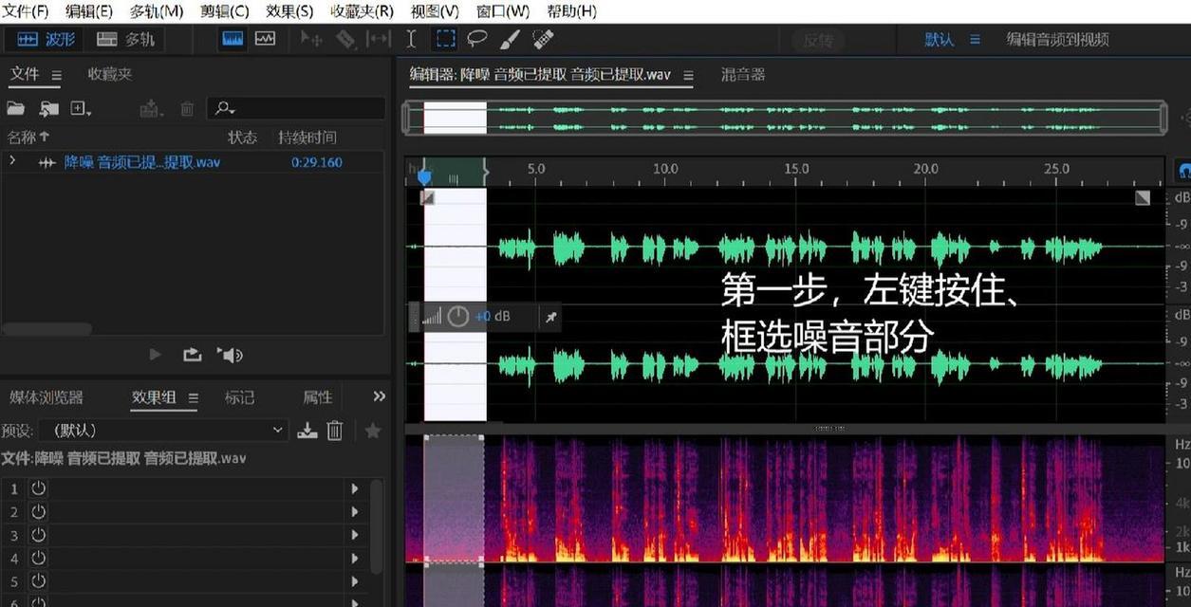This screenshot has height=607, width=1191.
Task: Select the Lasso Selection tool
Action: tap(477, 39)
